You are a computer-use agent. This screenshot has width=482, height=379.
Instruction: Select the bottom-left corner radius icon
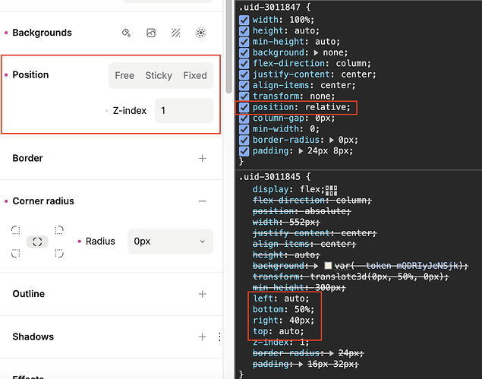[16, 253]
